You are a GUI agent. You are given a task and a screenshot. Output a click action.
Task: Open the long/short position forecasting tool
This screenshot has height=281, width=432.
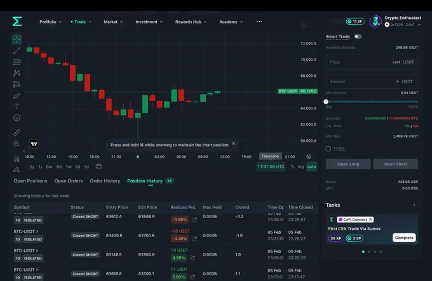click(x=17, y=85)
